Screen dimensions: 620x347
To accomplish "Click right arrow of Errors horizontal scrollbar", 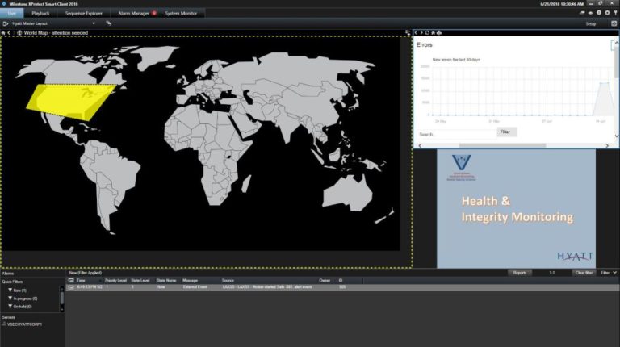I will [607, 145].
